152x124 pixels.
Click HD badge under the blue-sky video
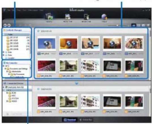pyautogui.click(x=39, y=54)
